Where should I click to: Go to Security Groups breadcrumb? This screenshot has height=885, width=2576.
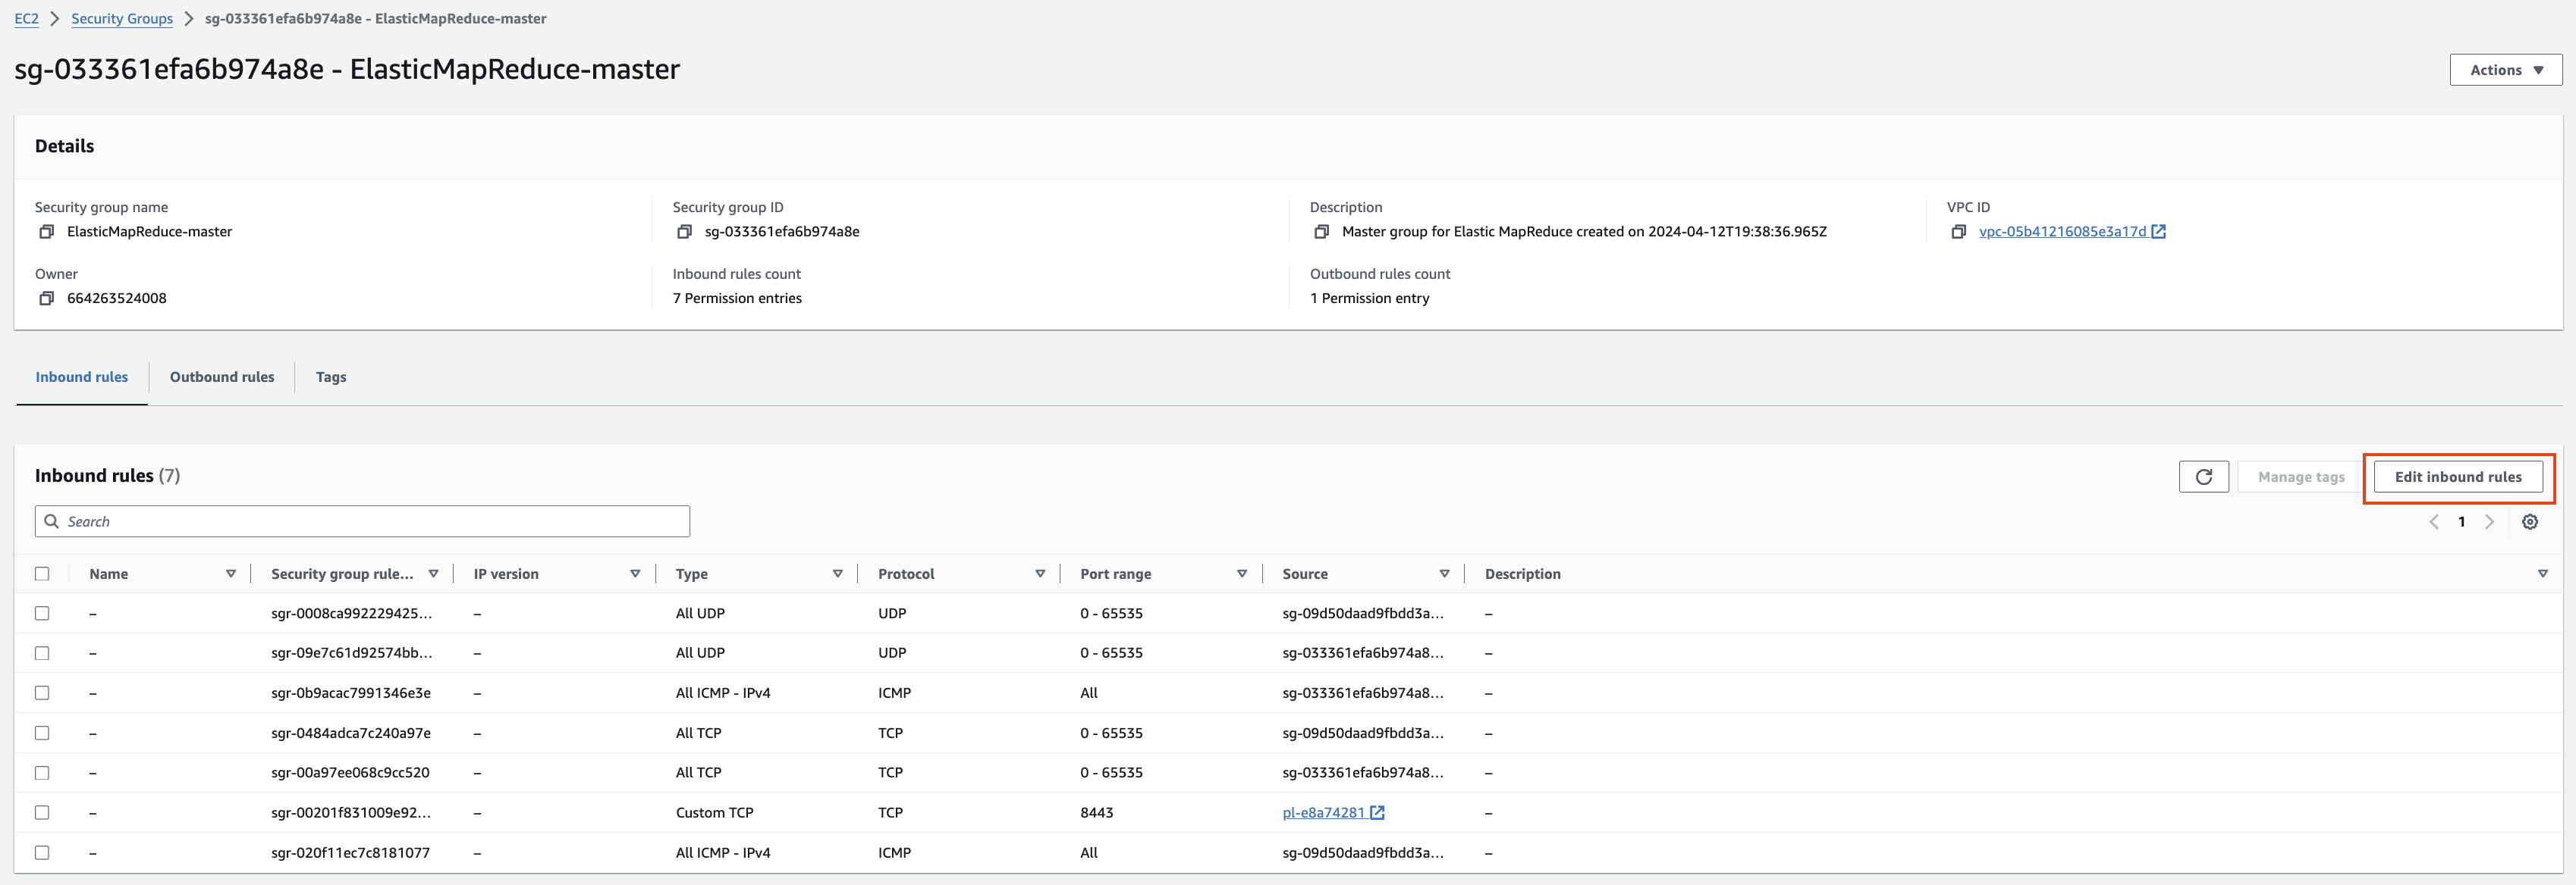(122, 19)
